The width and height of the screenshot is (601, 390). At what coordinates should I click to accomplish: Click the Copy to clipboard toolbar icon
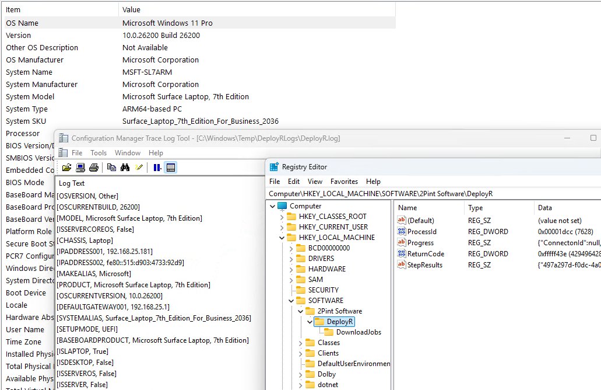[x=111, y=168]
